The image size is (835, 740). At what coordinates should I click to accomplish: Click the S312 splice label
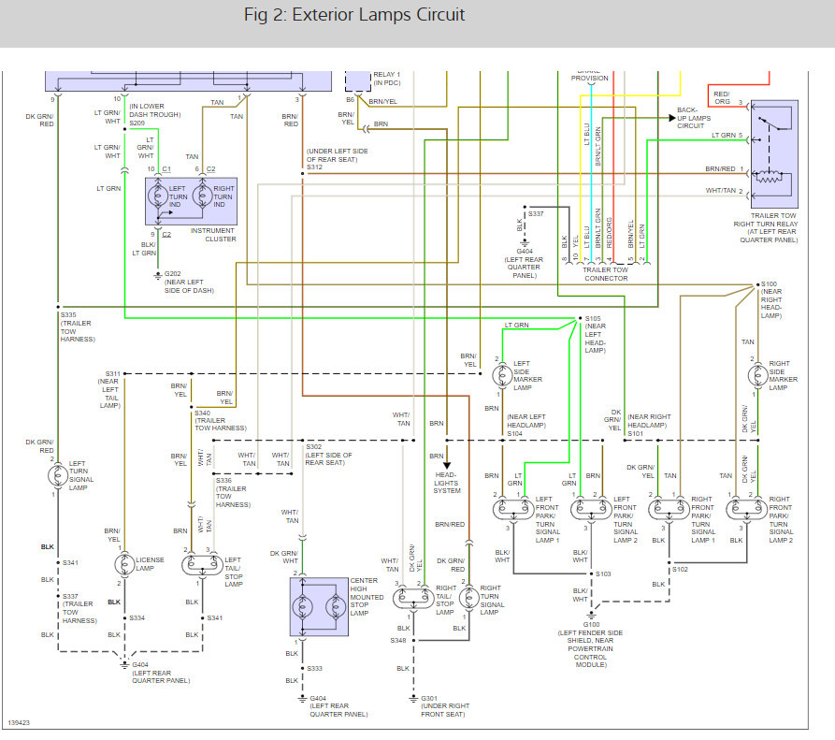coord(314,167)
